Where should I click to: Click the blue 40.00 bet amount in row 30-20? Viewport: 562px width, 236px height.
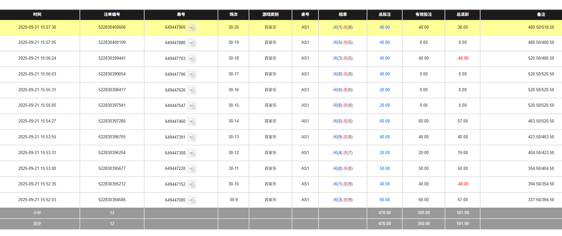[x=384, y=27]
